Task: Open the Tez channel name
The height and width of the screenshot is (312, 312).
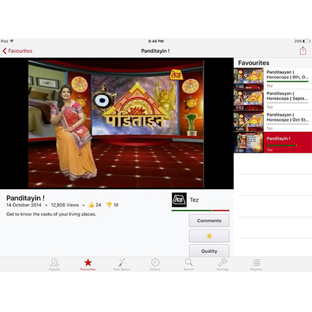Action: click(x=194, y=200)
